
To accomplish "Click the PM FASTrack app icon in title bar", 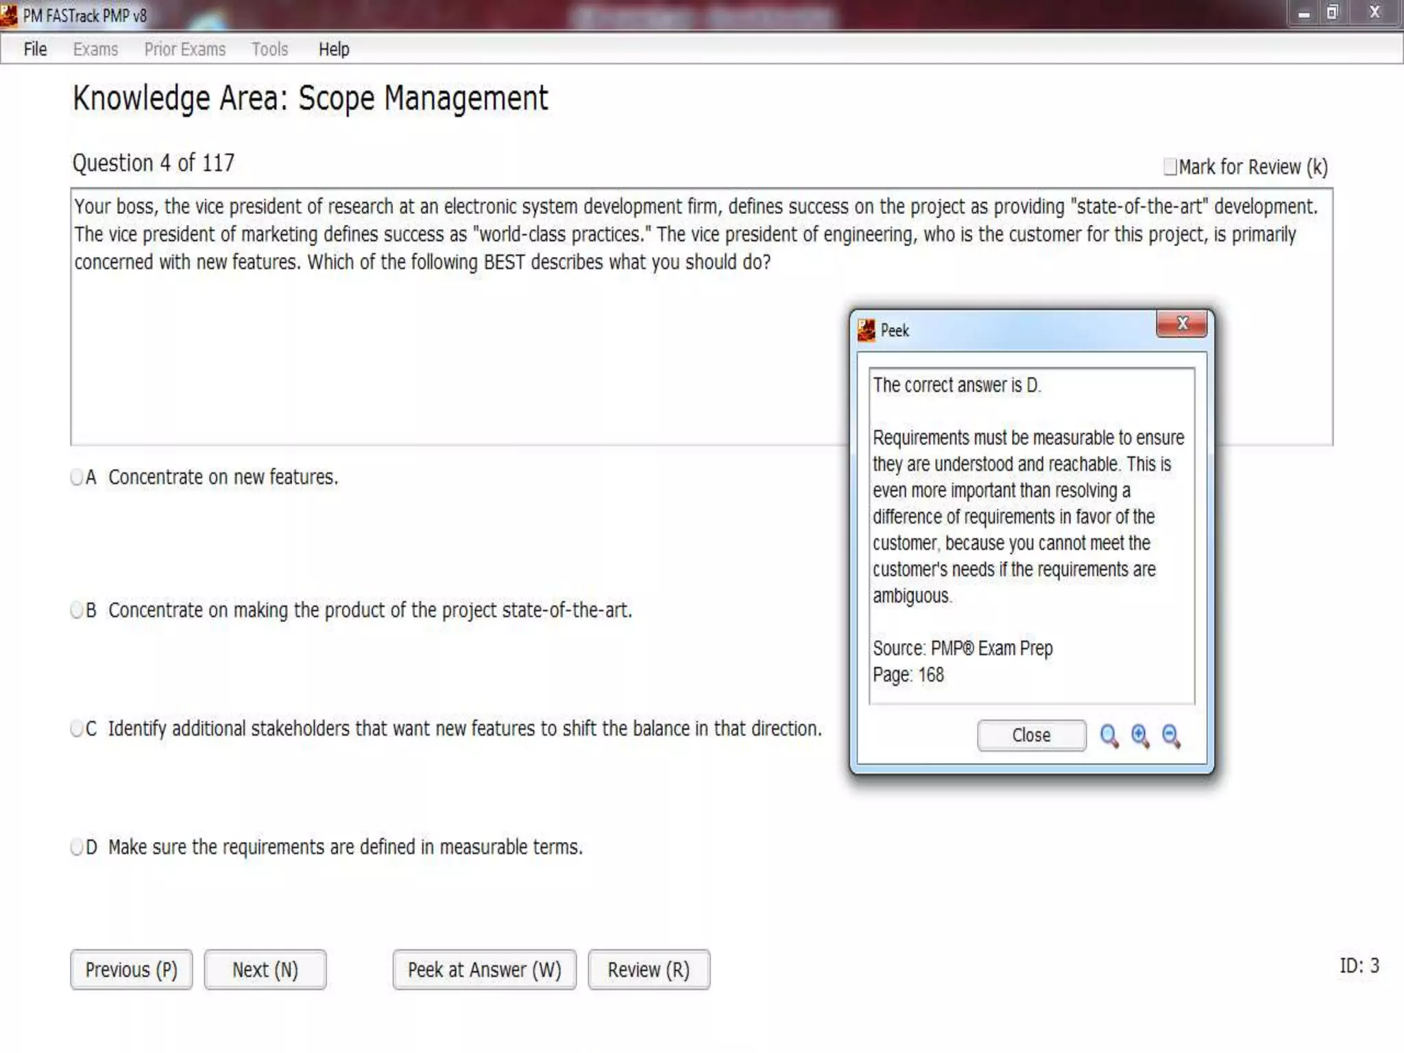I will (9, 14).
